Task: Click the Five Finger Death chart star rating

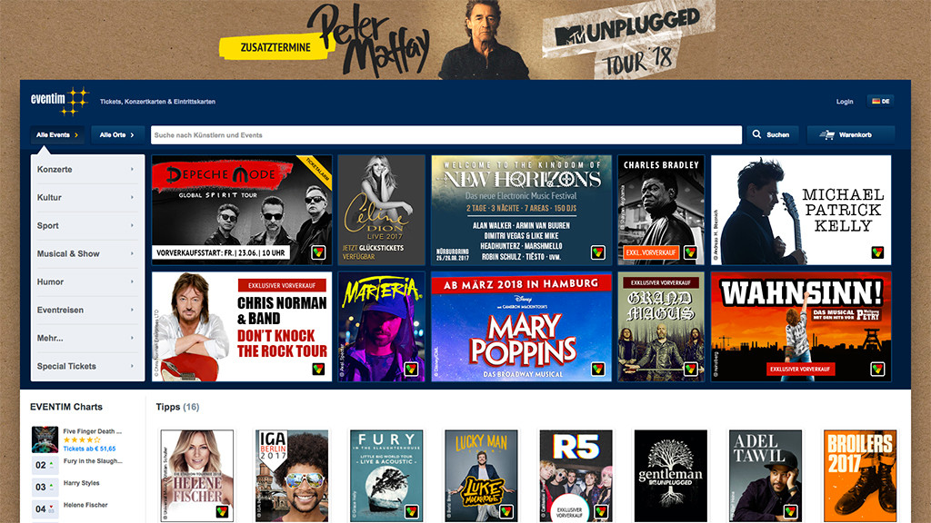Action: 81,440
